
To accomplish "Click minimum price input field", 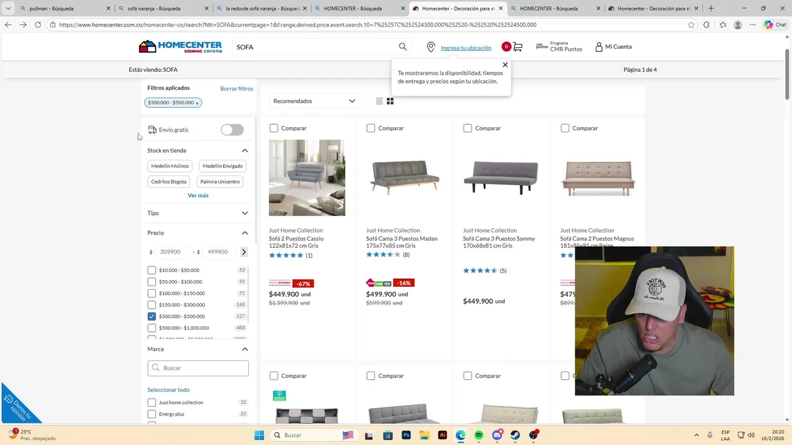I will tap(173, 252).
